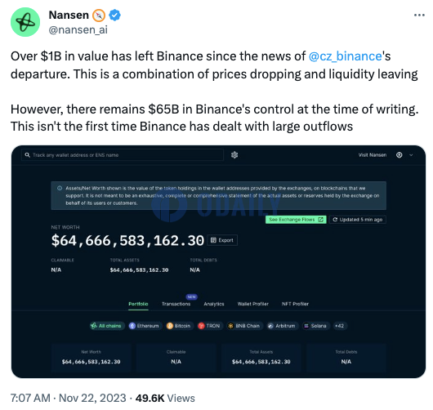Open the tweet's three-dots more menu
433x410 pixels.
pos(419,16)
